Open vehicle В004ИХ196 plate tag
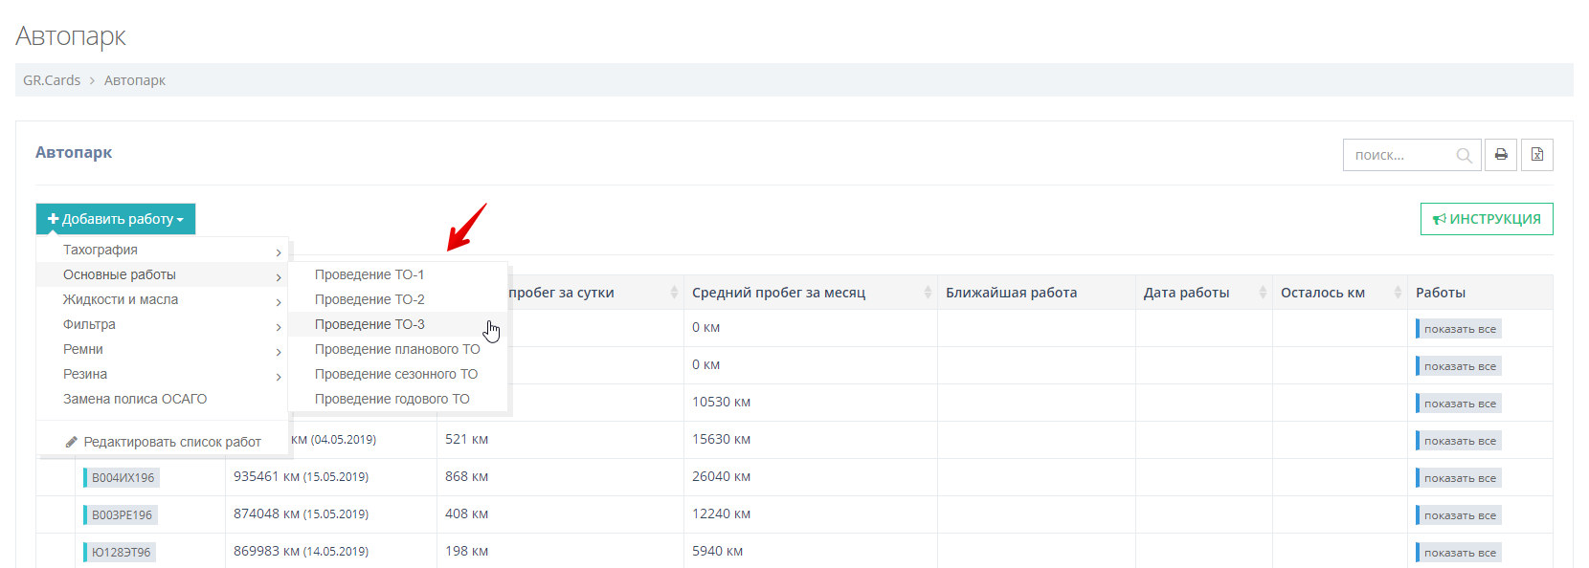 pyautogui.click(x=123, y=477)
